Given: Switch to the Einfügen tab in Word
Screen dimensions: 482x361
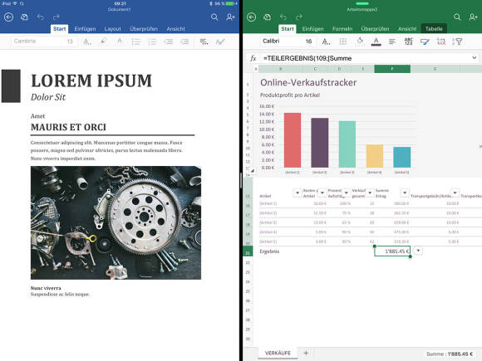Looking at the screenshot, I should coord(85,29).
